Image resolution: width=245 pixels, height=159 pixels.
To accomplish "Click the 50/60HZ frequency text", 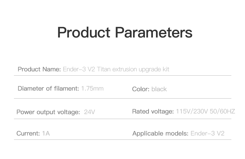I will point(222,111).
